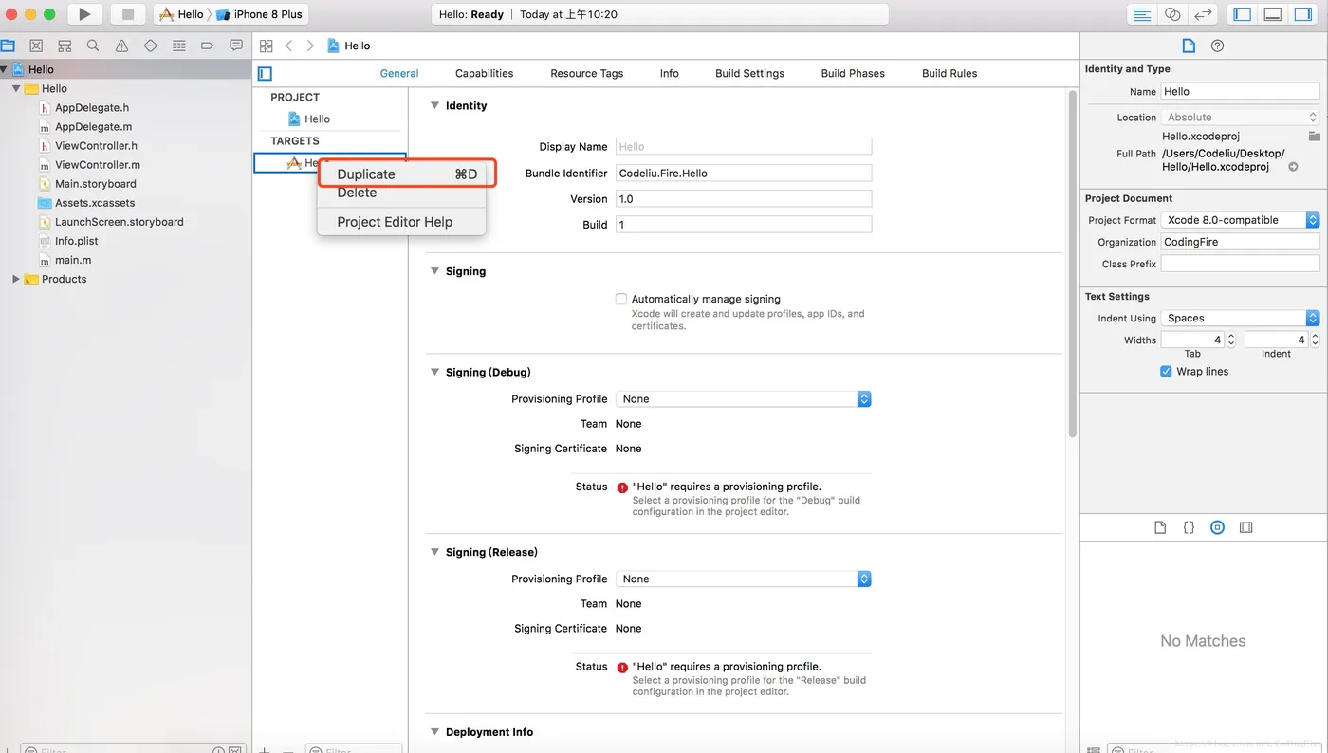Open Release Provisioning Profile dropdown
The height and width of the screenshot is (753, 1328).
[x=743, y=579]
